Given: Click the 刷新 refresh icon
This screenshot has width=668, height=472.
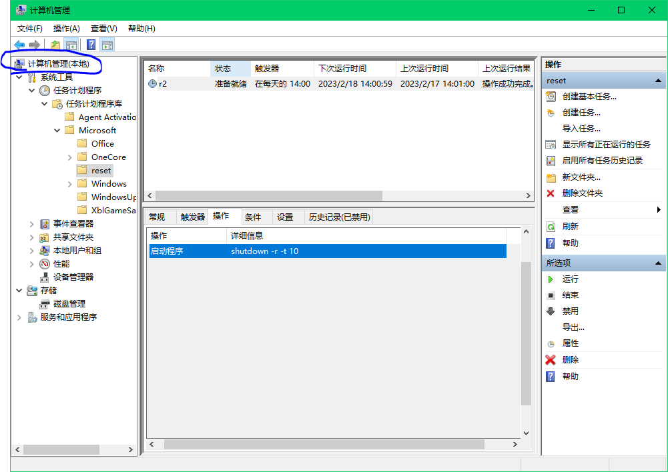Looking at the screenshot, I should 551,227.
